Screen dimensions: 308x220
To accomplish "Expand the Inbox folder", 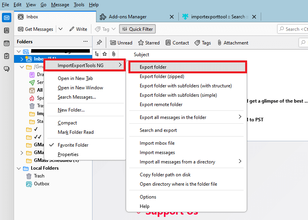I will [x=22, y=59].
